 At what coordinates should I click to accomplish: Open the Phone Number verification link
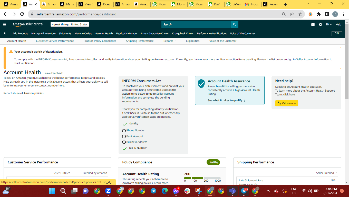(x=135, y=131)
